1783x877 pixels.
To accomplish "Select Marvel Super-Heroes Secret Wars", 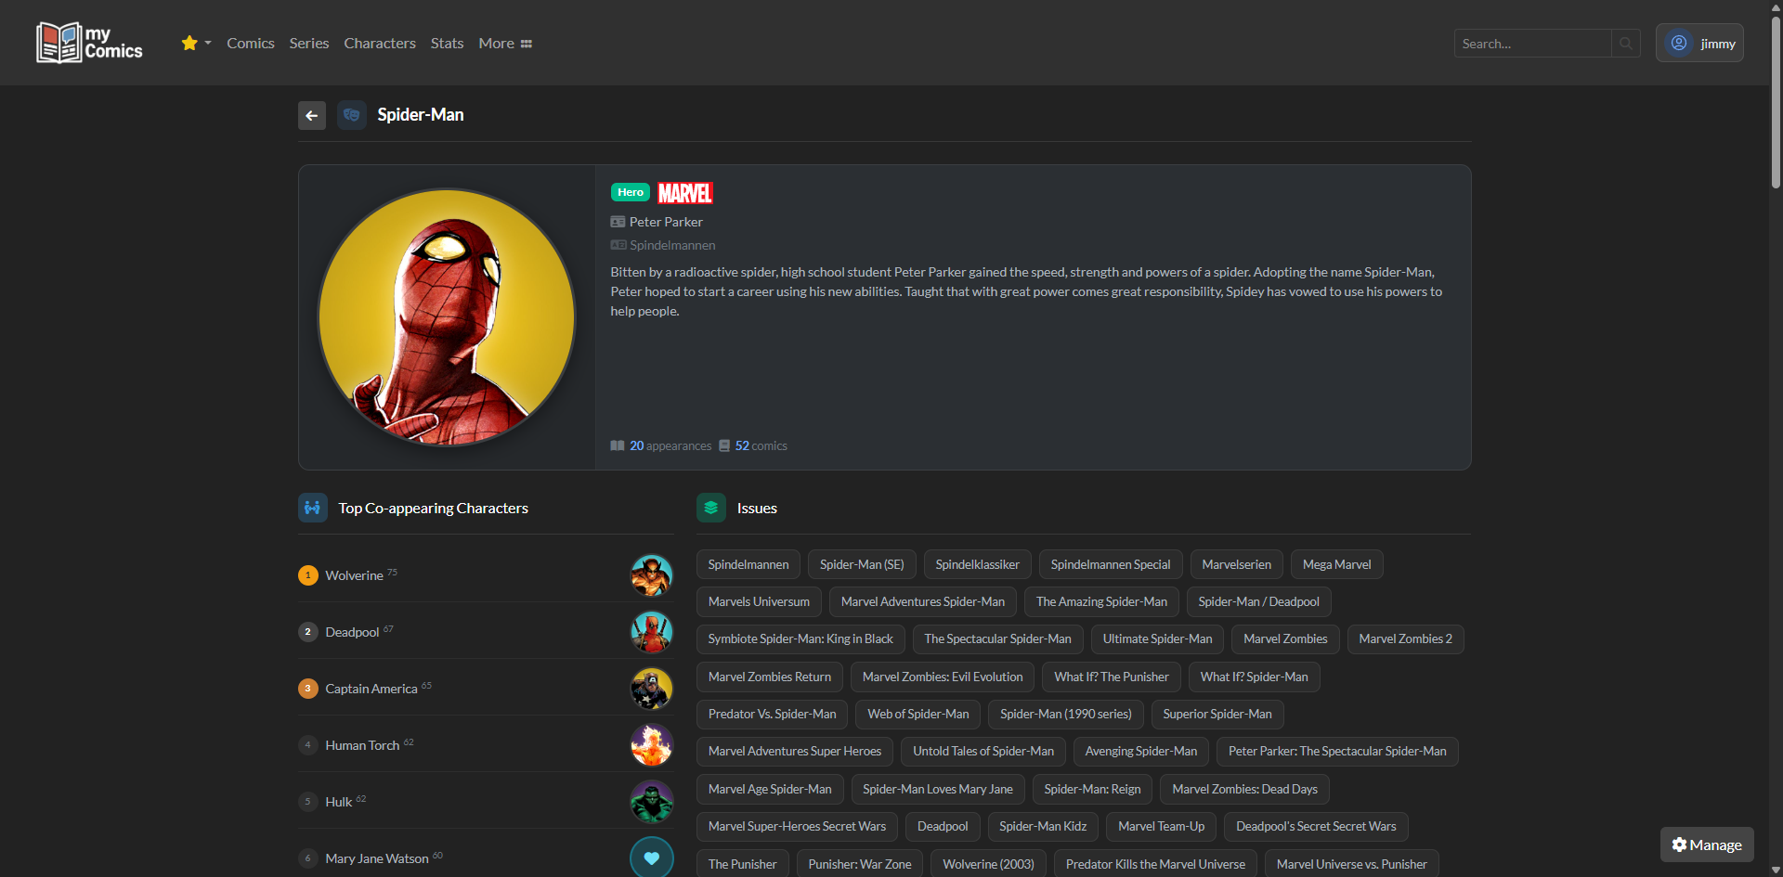I will (x=798, y=826).
